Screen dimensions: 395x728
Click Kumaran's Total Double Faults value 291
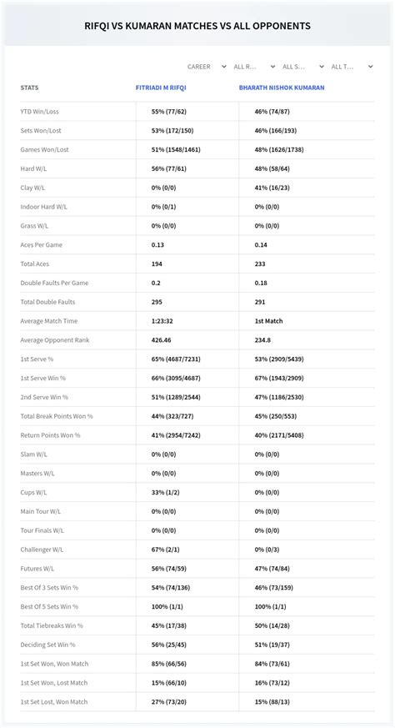260,302
